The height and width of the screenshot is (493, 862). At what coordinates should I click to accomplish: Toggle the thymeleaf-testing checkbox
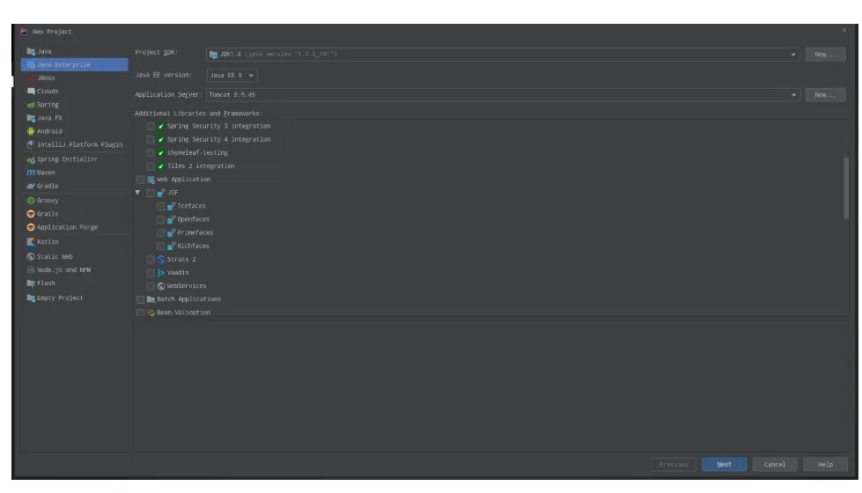click(150, 153)
